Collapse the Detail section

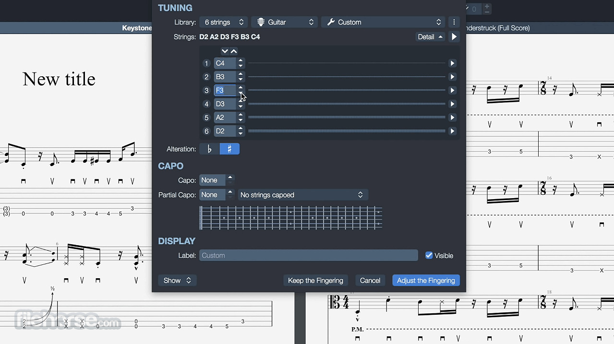click(431, 37)
